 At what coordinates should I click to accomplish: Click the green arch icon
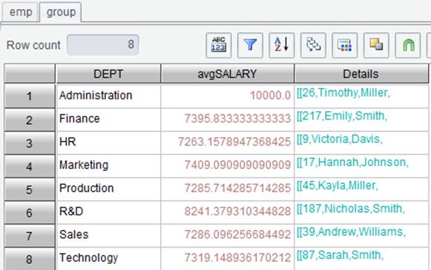408,45
